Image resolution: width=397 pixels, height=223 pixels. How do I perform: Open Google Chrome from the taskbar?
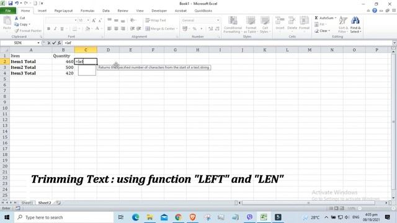pos(178,217)
